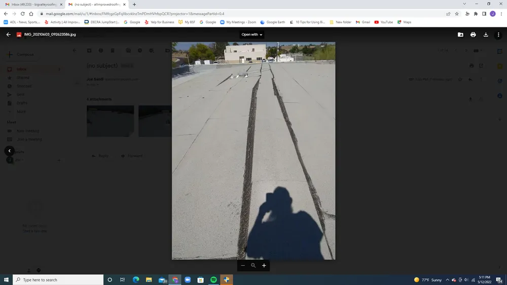
Task: Open My BSF bookmark
Action: [187, 22]
